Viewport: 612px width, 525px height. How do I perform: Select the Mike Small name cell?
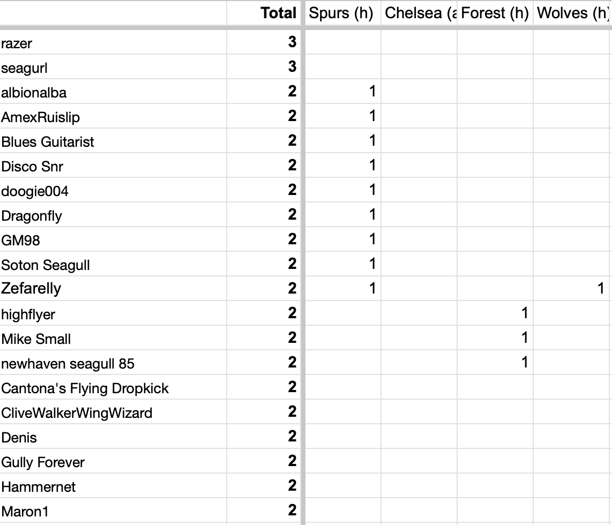tap(113, 338)
